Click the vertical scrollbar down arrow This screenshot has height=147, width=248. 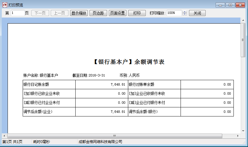tap(243, 131)
